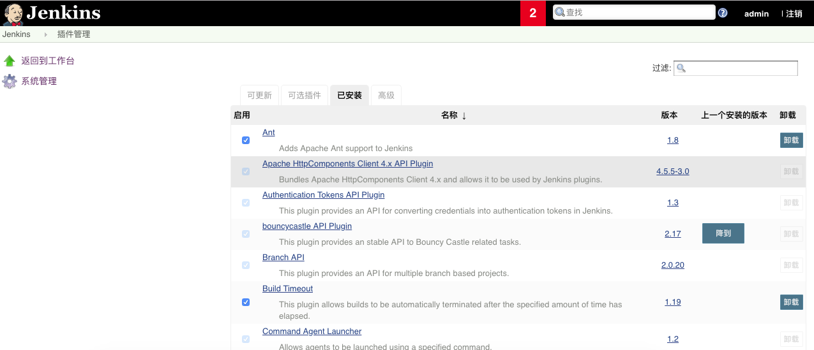Open the Ant plugin link
Image resolution: width=814 pixels, height=350 pixels.
pyautogui.click(x=269, y=133)
